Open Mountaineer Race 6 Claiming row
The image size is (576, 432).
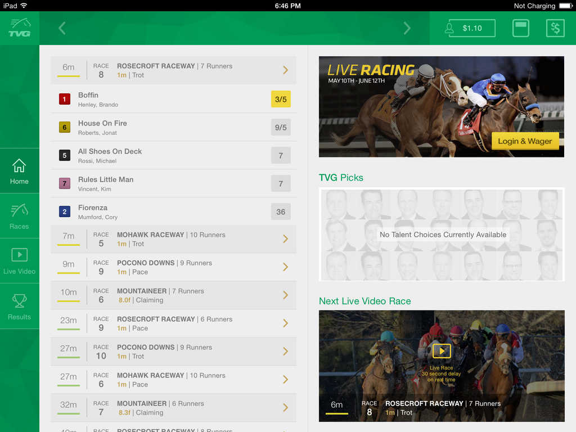coord(173,295)
